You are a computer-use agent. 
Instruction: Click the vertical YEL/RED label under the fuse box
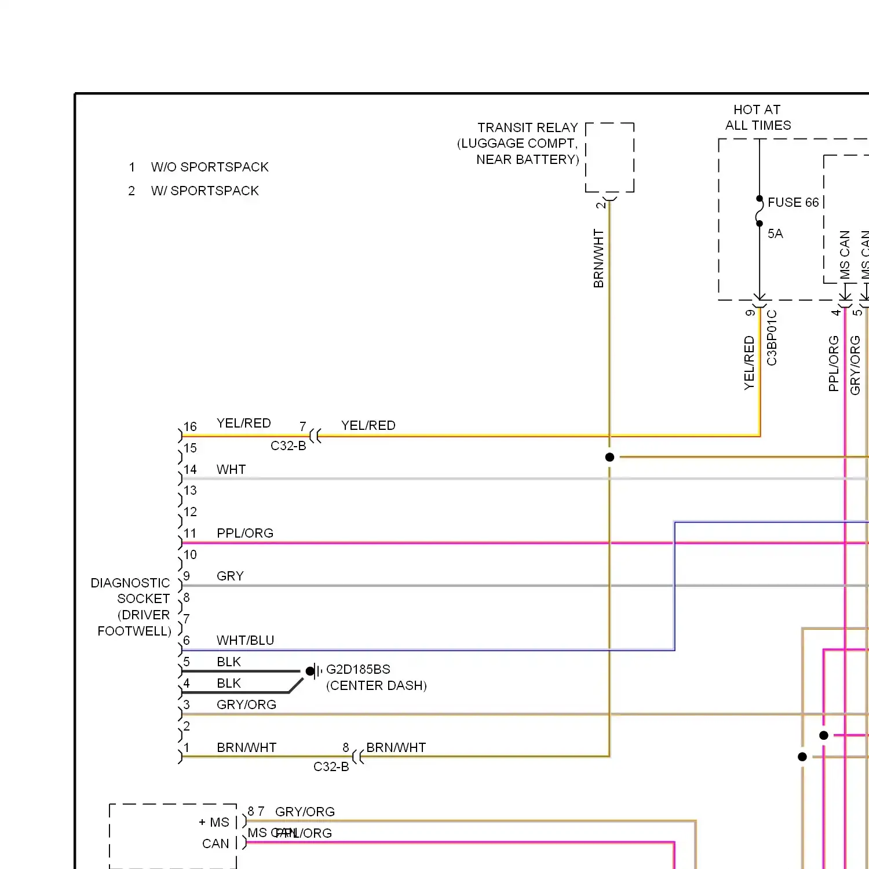(749, 363)
